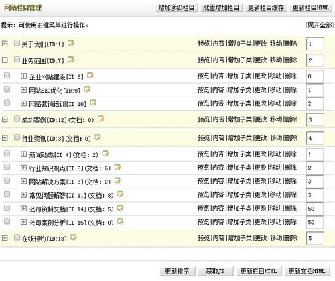Open the edit icon next to 新闻动态[ID:4]
335x281 pixels.
tap(105, 154)
